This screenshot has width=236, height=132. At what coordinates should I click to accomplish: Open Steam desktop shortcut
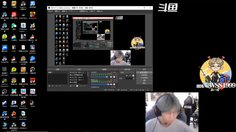4,104
